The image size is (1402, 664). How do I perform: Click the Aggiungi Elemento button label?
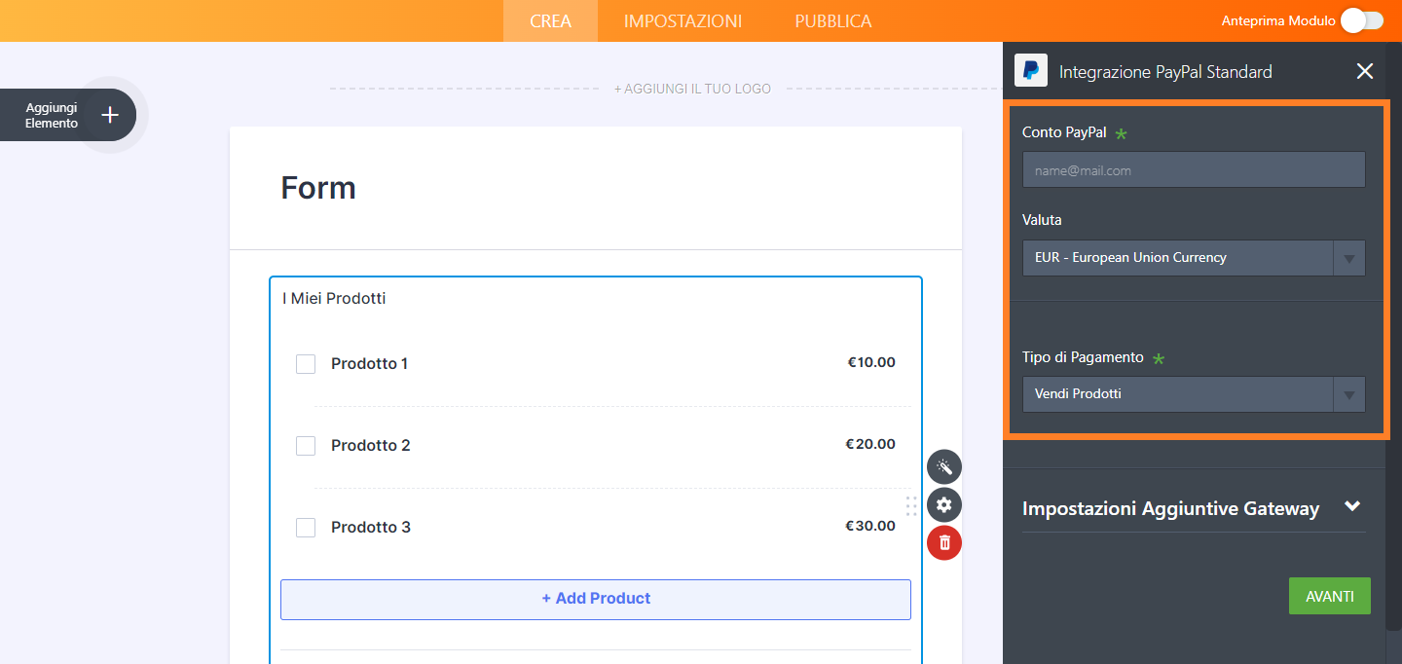pos(52,115)
